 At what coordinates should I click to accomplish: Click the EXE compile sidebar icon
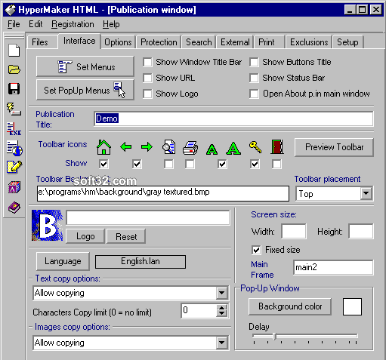[14, 128]
